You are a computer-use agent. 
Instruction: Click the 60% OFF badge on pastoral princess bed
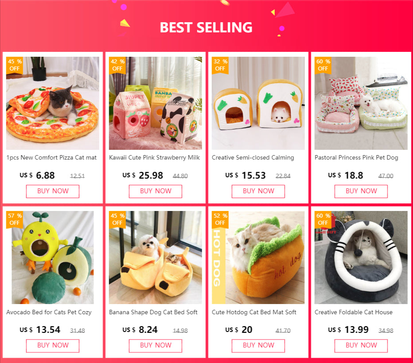point(323,65)
